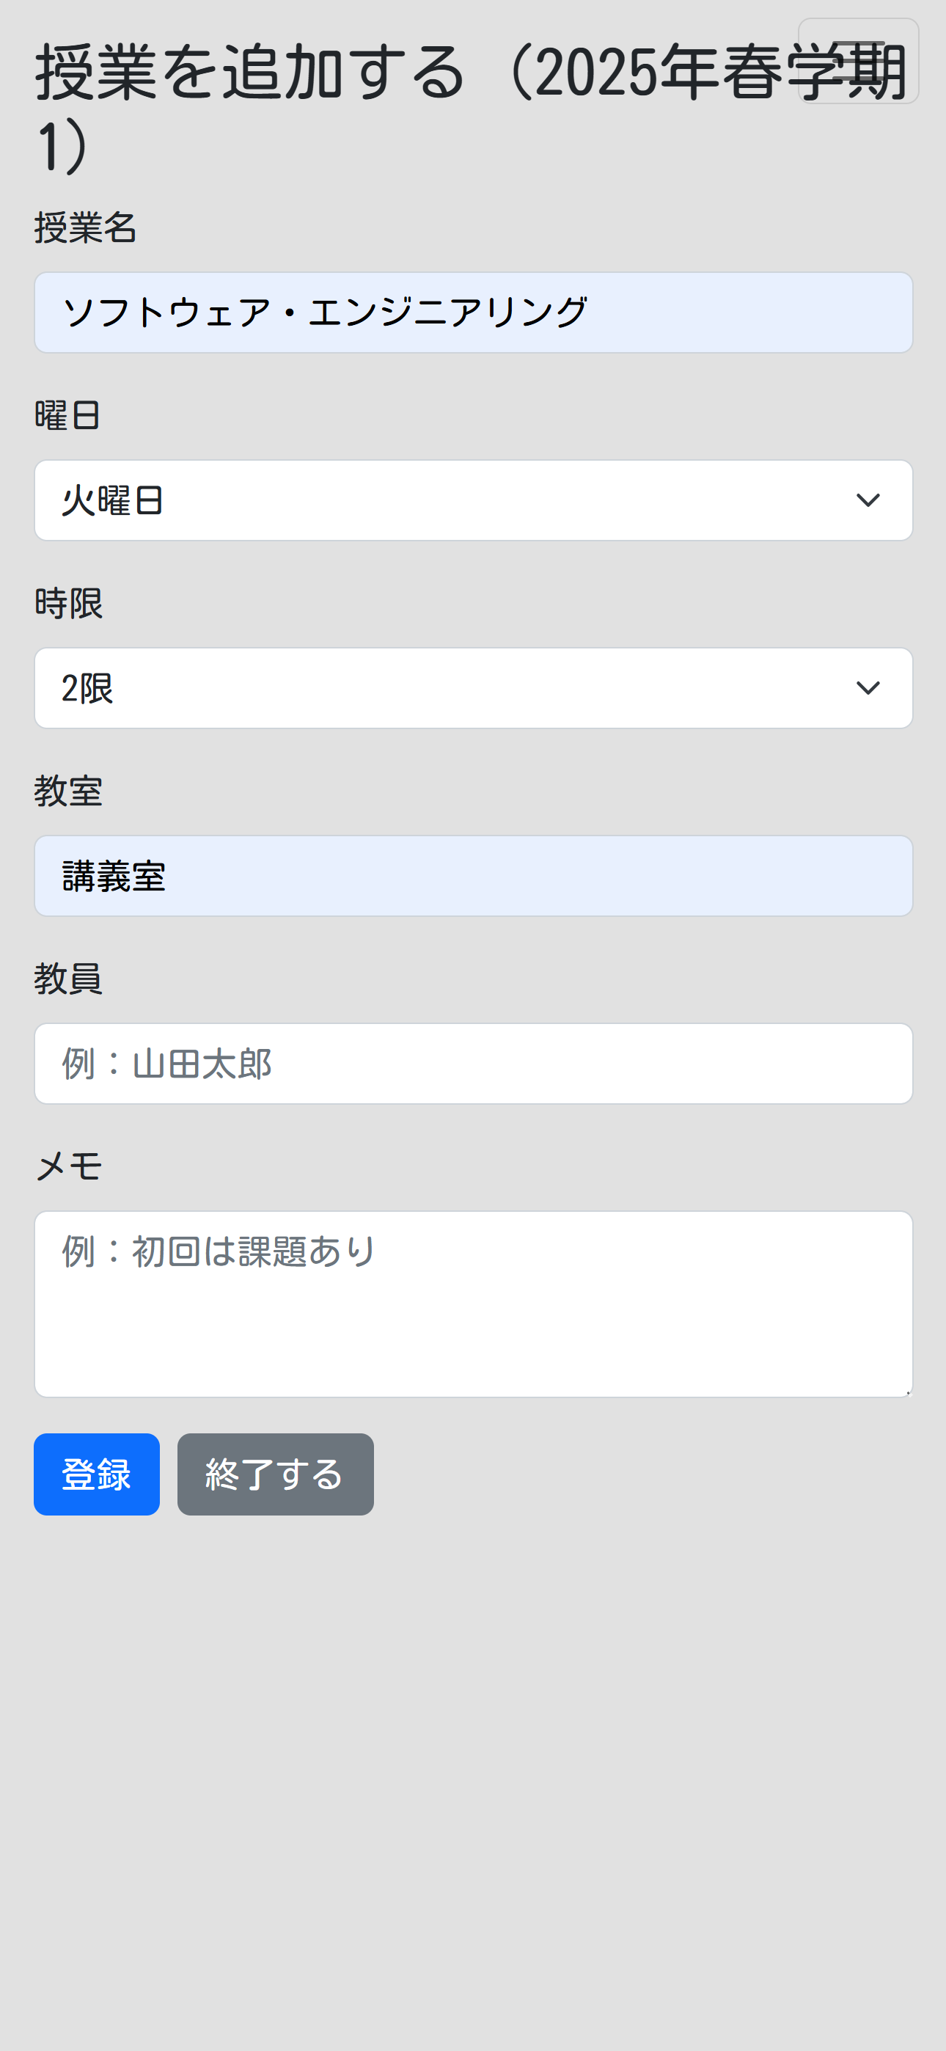Click the 曜日 label text
This screenshot has height=2051, width=946.
click(67, 416)
